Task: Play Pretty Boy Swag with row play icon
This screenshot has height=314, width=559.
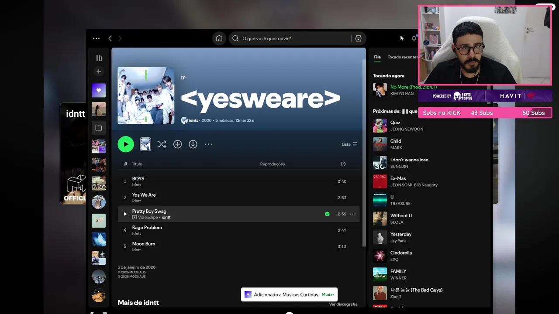Action: tap(125, 214)
